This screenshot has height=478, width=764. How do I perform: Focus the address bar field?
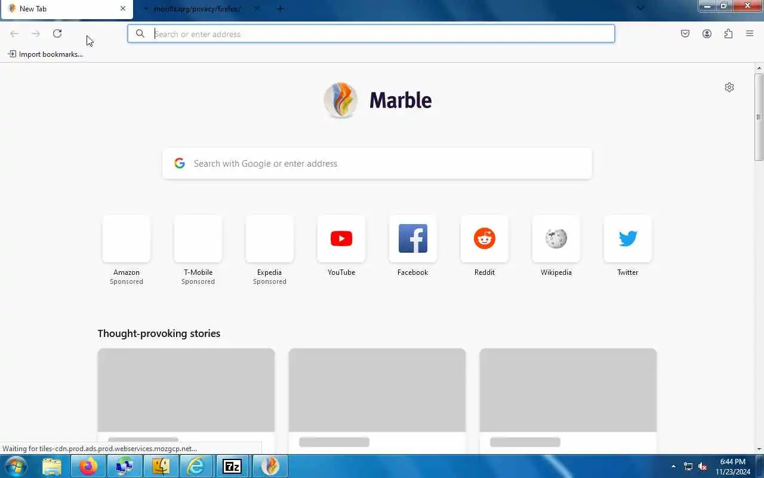tap(371, 33)
